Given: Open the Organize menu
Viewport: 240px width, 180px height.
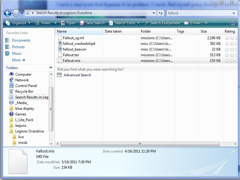Looking at the screenshot, I should pos(18,23).
